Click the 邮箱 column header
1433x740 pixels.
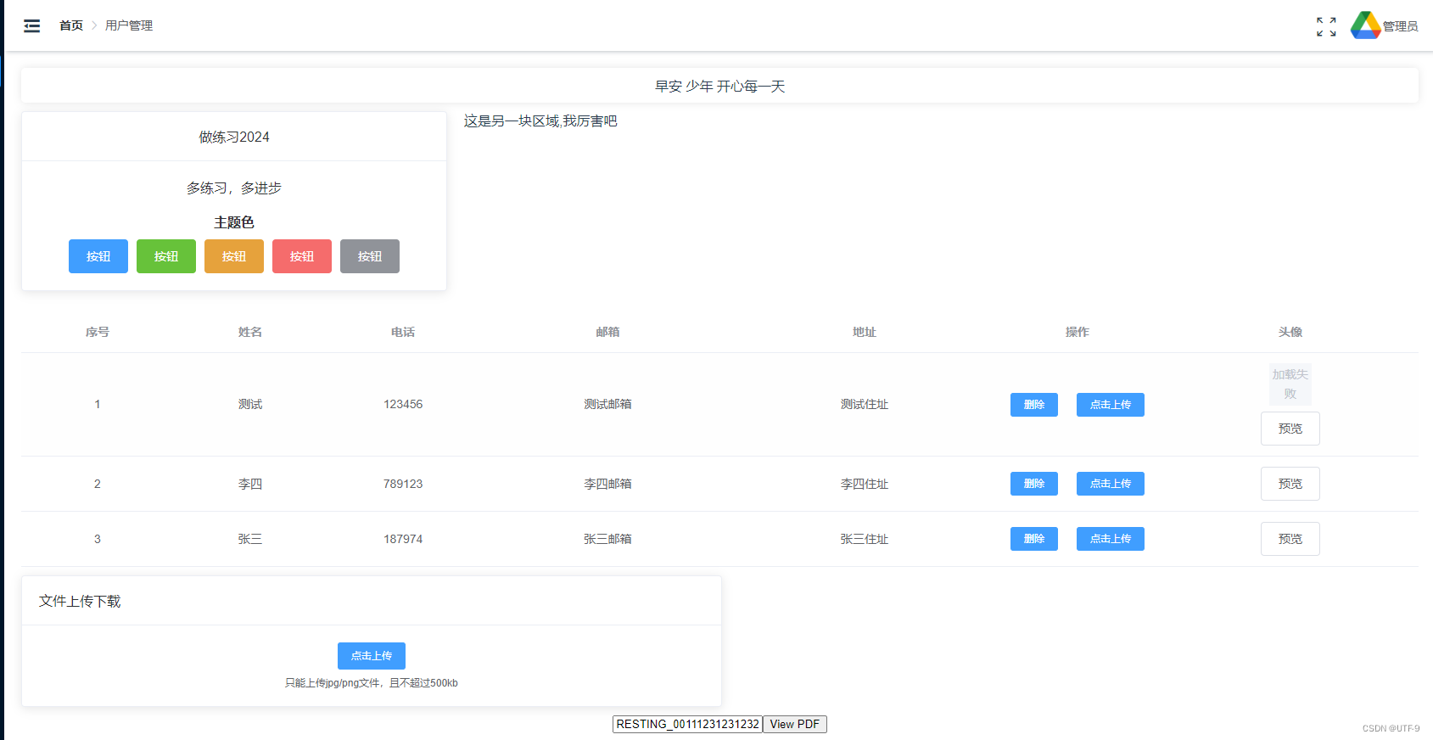607,332
